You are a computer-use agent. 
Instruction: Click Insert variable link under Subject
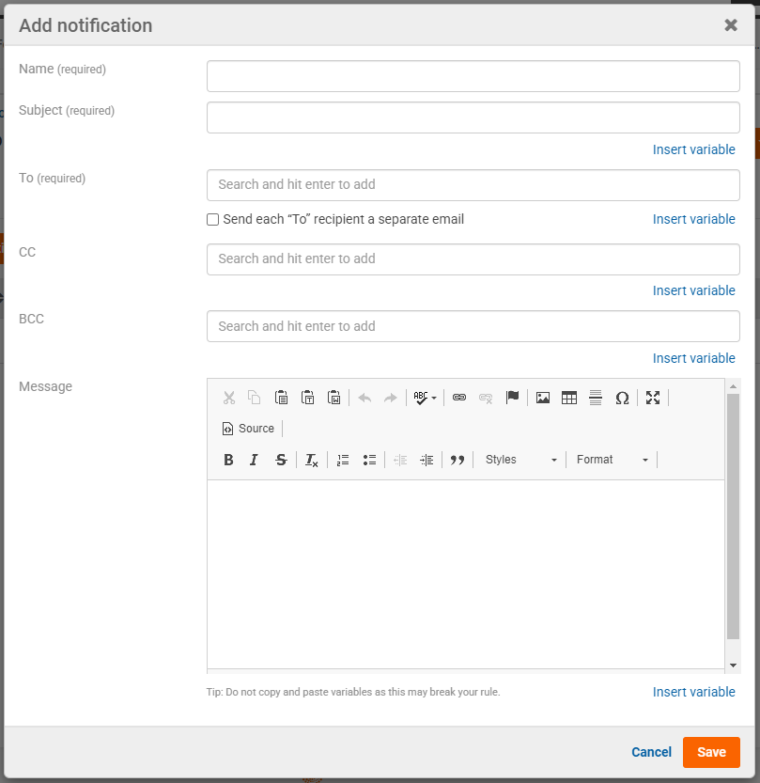(x=693, y=149)
